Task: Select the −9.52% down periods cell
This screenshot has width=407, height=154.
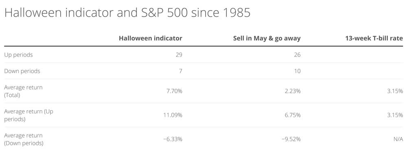Action: point(291,139)
